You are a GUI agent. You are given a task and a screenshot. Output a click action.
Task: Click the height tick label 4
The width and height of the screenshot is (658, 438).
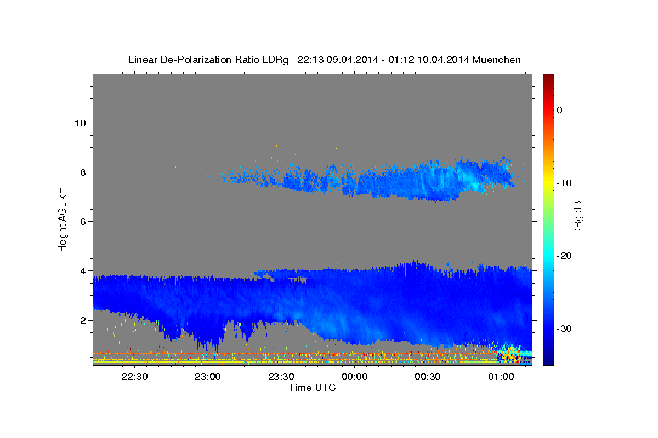point(82,270)
